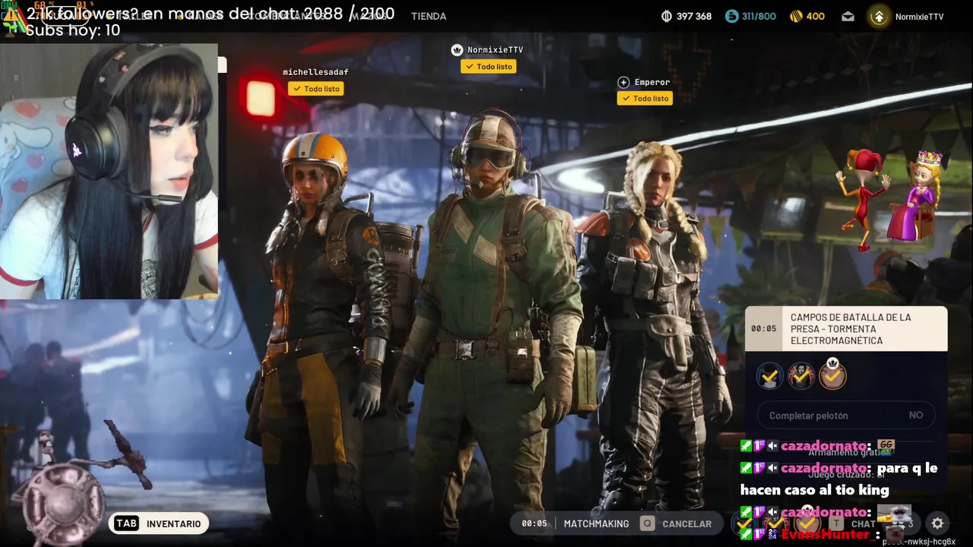Click the streamer webcam overlay

click(x=109, y=171)
